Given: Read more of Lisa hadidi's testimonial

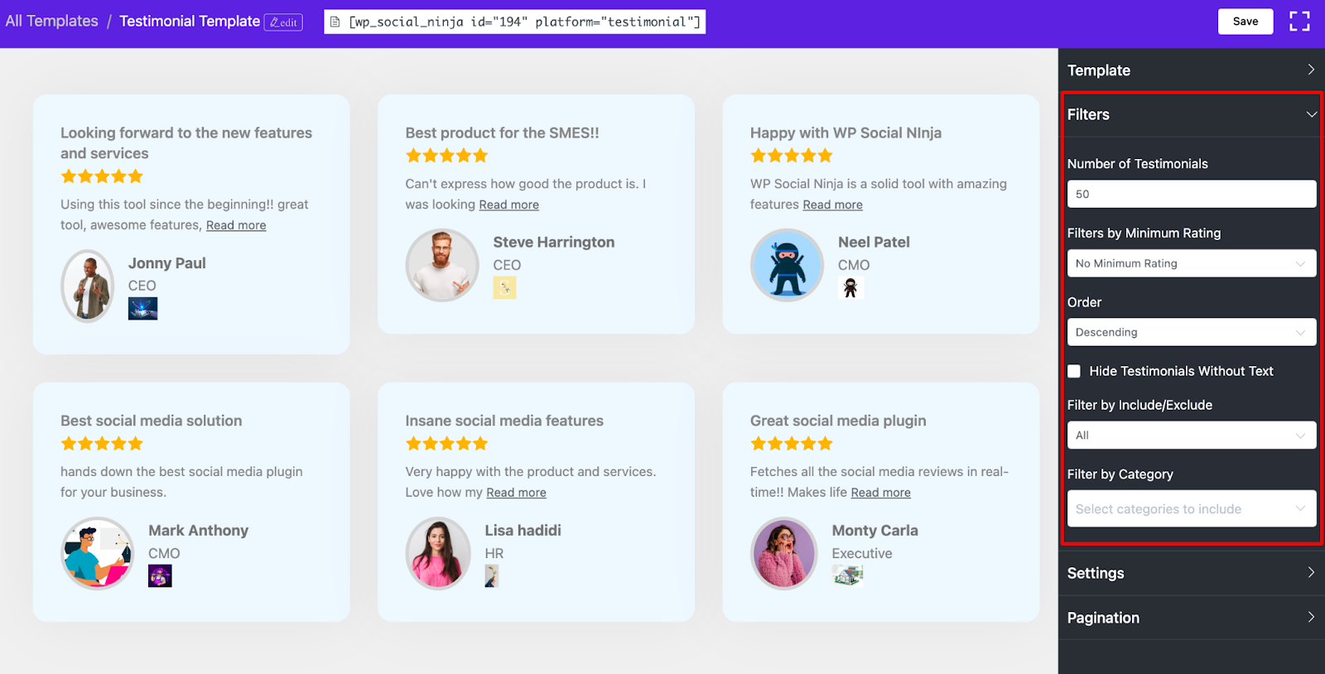Looking at the screenshot, I should tap(516, 493).
